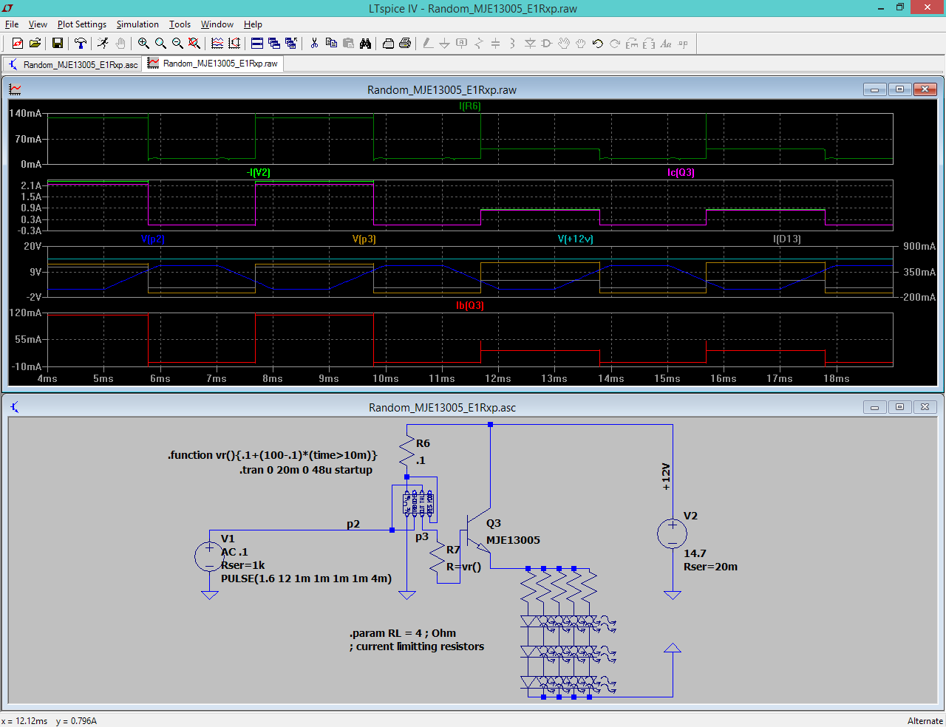Viewport: 946px width, 727px height.
Task: Halt the simulation with the hand icon
Action: point(120,44)
